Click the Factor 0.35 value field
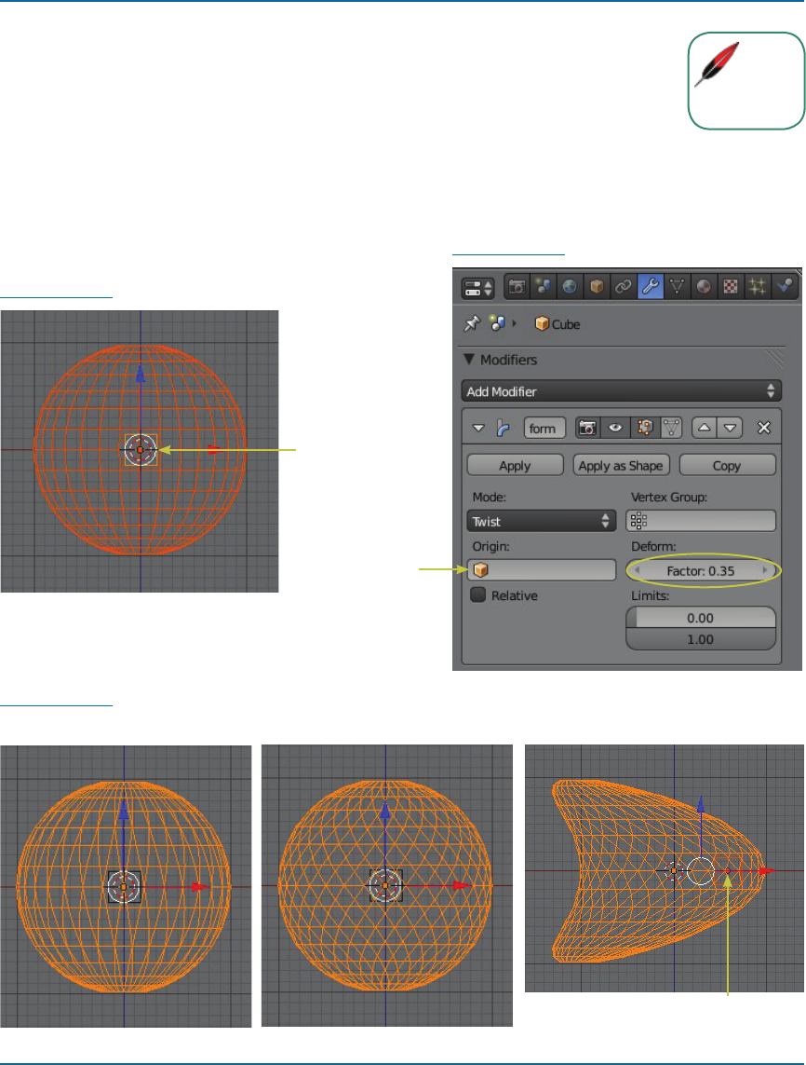This screenshot has height=1065, width=806. [x=701, y=570]
